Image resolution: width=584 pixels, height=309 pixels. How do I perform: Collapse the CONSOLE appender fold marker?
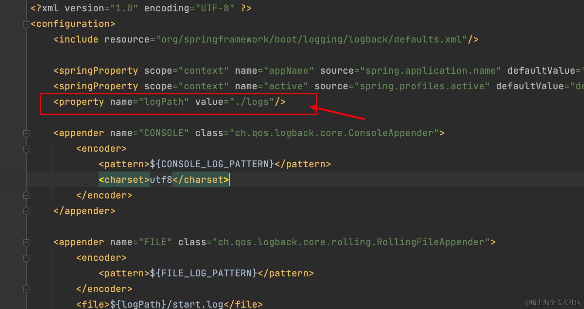tap(26, 134)
